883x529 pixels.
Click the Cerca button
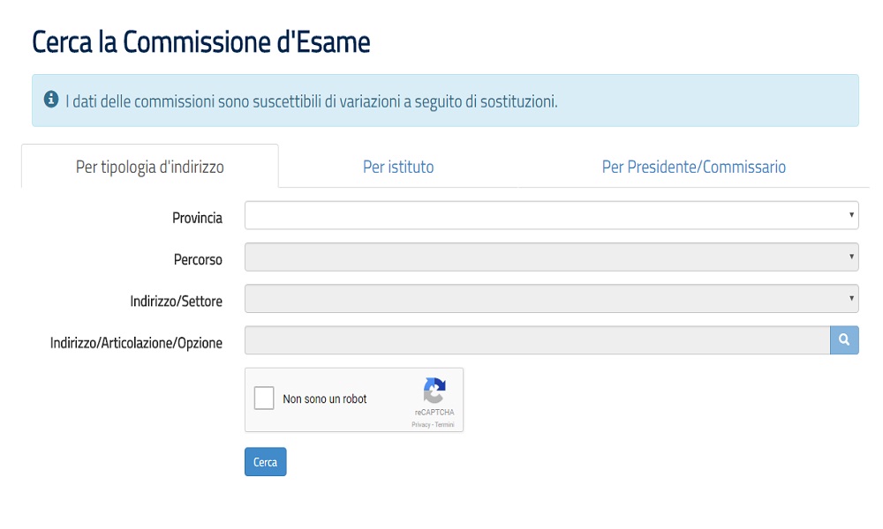265,461
